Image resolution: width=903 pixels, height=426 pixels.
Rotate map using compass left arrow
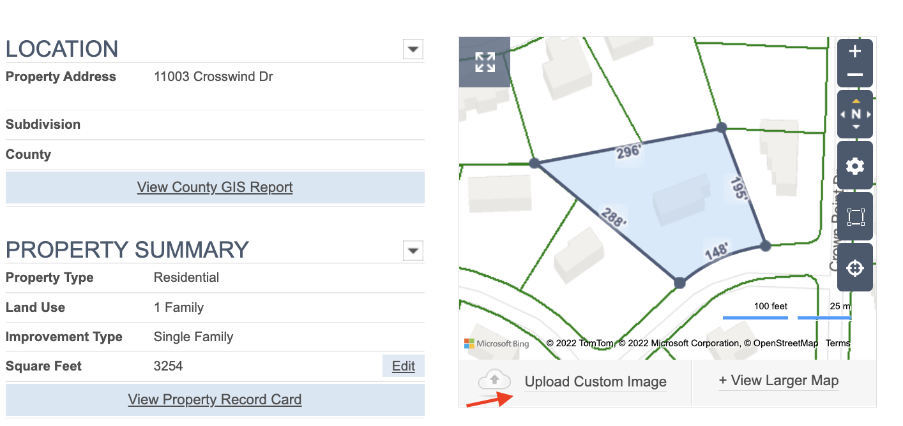click(x=843, y=115)
